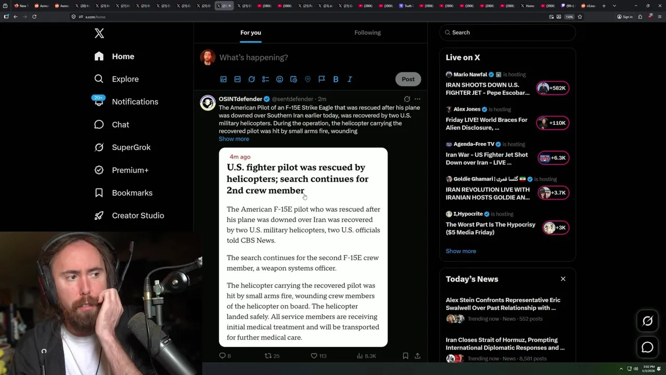Viewport: 666px width, 375px height.
Task: Open the floating Grok button
Action: [647, 321]
